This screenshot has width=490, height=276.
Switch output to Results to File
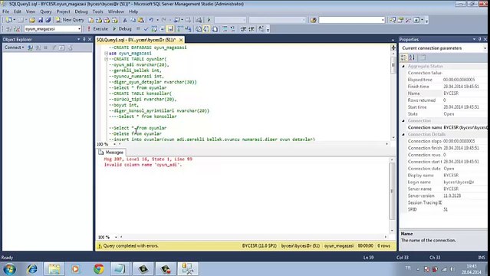(215, 29)
